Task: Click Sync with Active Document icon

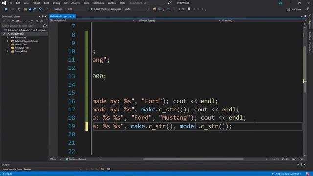Action: tap(32, 21)
